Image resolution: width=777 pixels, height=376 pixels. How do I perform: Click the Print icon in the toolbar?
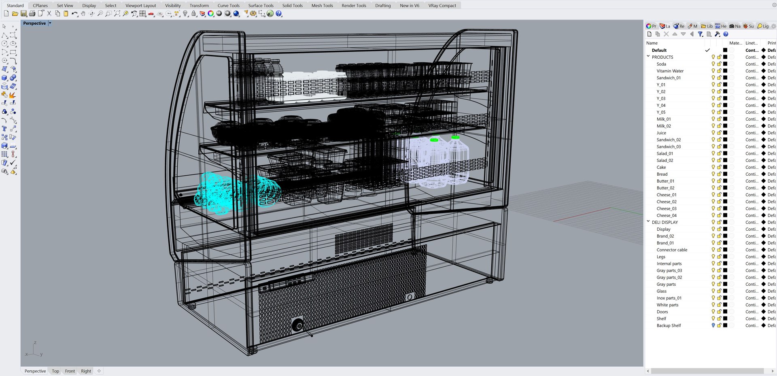pos(32,13)
